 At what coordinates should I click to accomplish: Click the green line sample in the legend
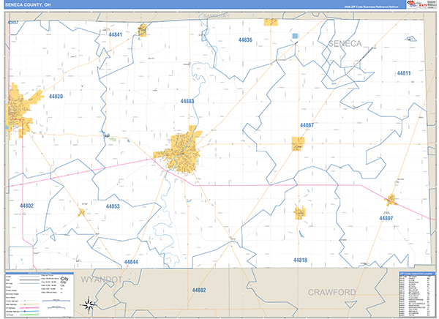(x=29, y=315)
